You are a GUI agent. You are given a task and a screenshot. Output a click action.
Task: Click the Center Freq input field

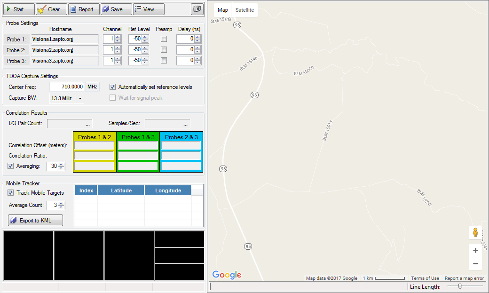pos(67,87)
